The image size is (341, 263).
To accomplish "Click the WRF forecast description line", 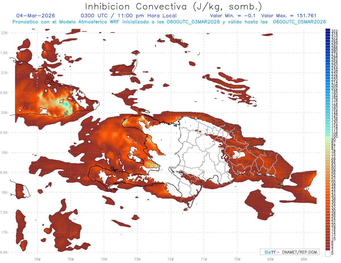I will 169,22.
